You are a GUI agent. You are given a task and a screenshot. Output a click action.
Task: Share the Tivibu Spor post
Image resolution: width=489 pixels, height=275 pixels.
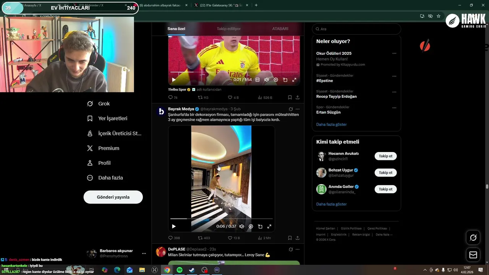click(x=298, y=97)
